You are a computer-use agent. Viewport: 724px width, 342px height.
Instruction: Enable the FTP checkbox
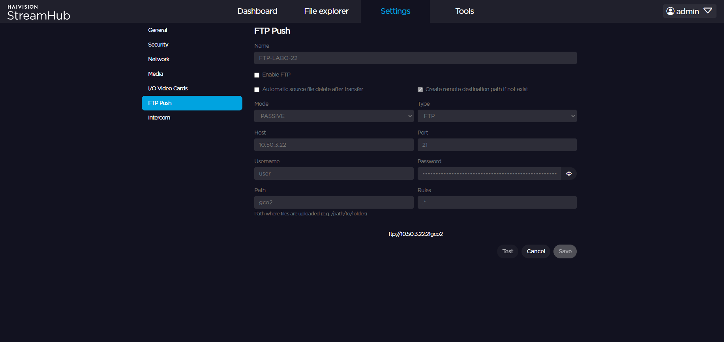click(x=257, y=75)
